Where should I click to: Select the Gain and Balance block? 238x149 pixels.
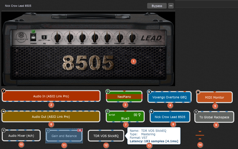tap(64, 136)
